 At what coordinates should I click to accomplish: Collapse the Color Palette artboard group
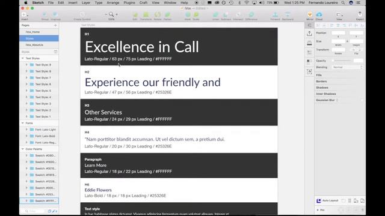coord(23,149)
